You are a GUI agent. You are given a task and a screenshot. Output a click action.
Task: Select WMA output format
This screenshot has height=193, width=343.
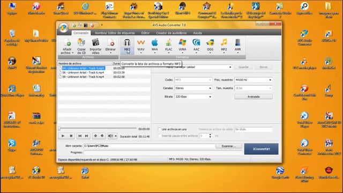(x=182, y=46)
